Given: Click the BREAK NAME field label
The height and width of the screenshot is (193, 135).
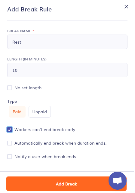Looking at the screenshot, I should pyautogui.click(x=19, y=31).
